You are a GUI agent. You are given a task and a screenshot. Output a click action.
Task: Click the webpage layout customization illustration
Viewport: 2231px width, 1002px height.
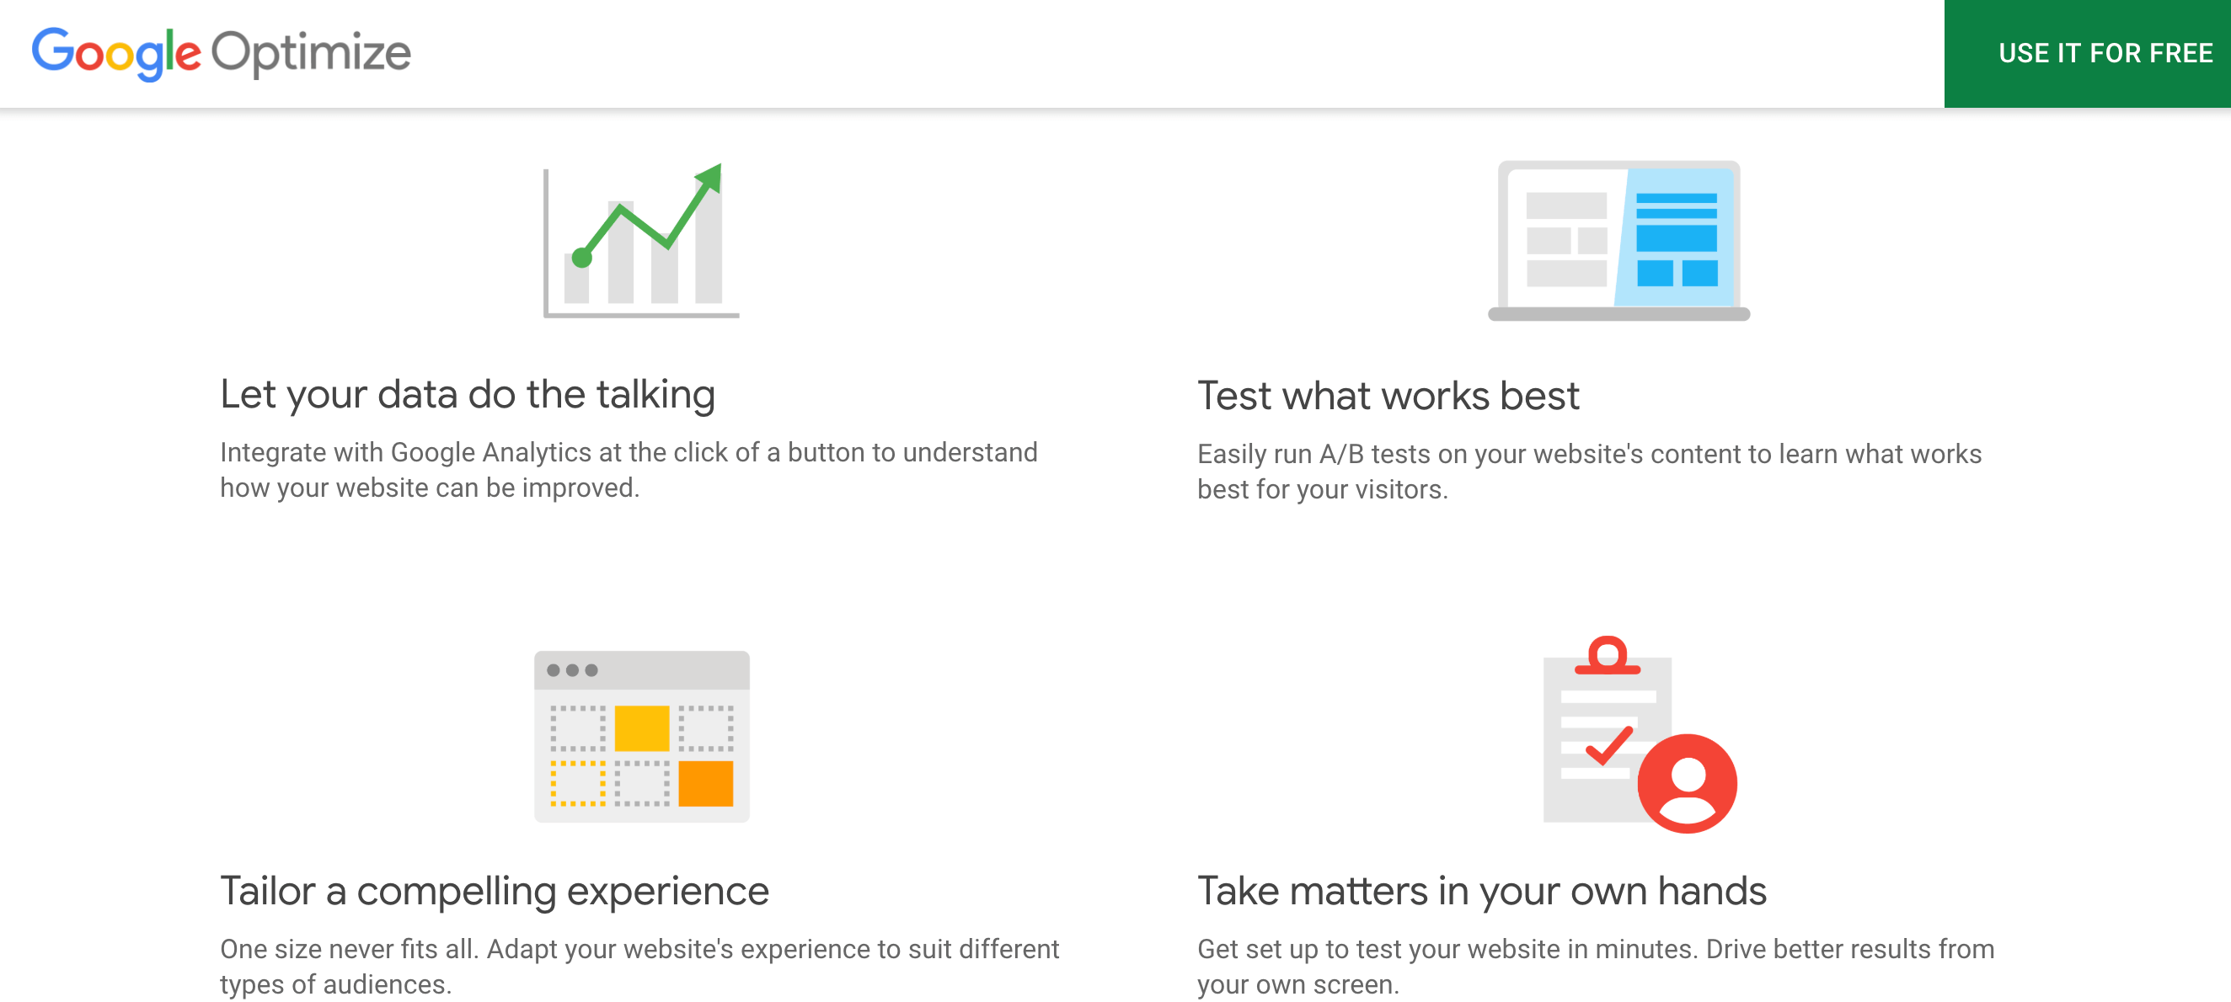641,735
